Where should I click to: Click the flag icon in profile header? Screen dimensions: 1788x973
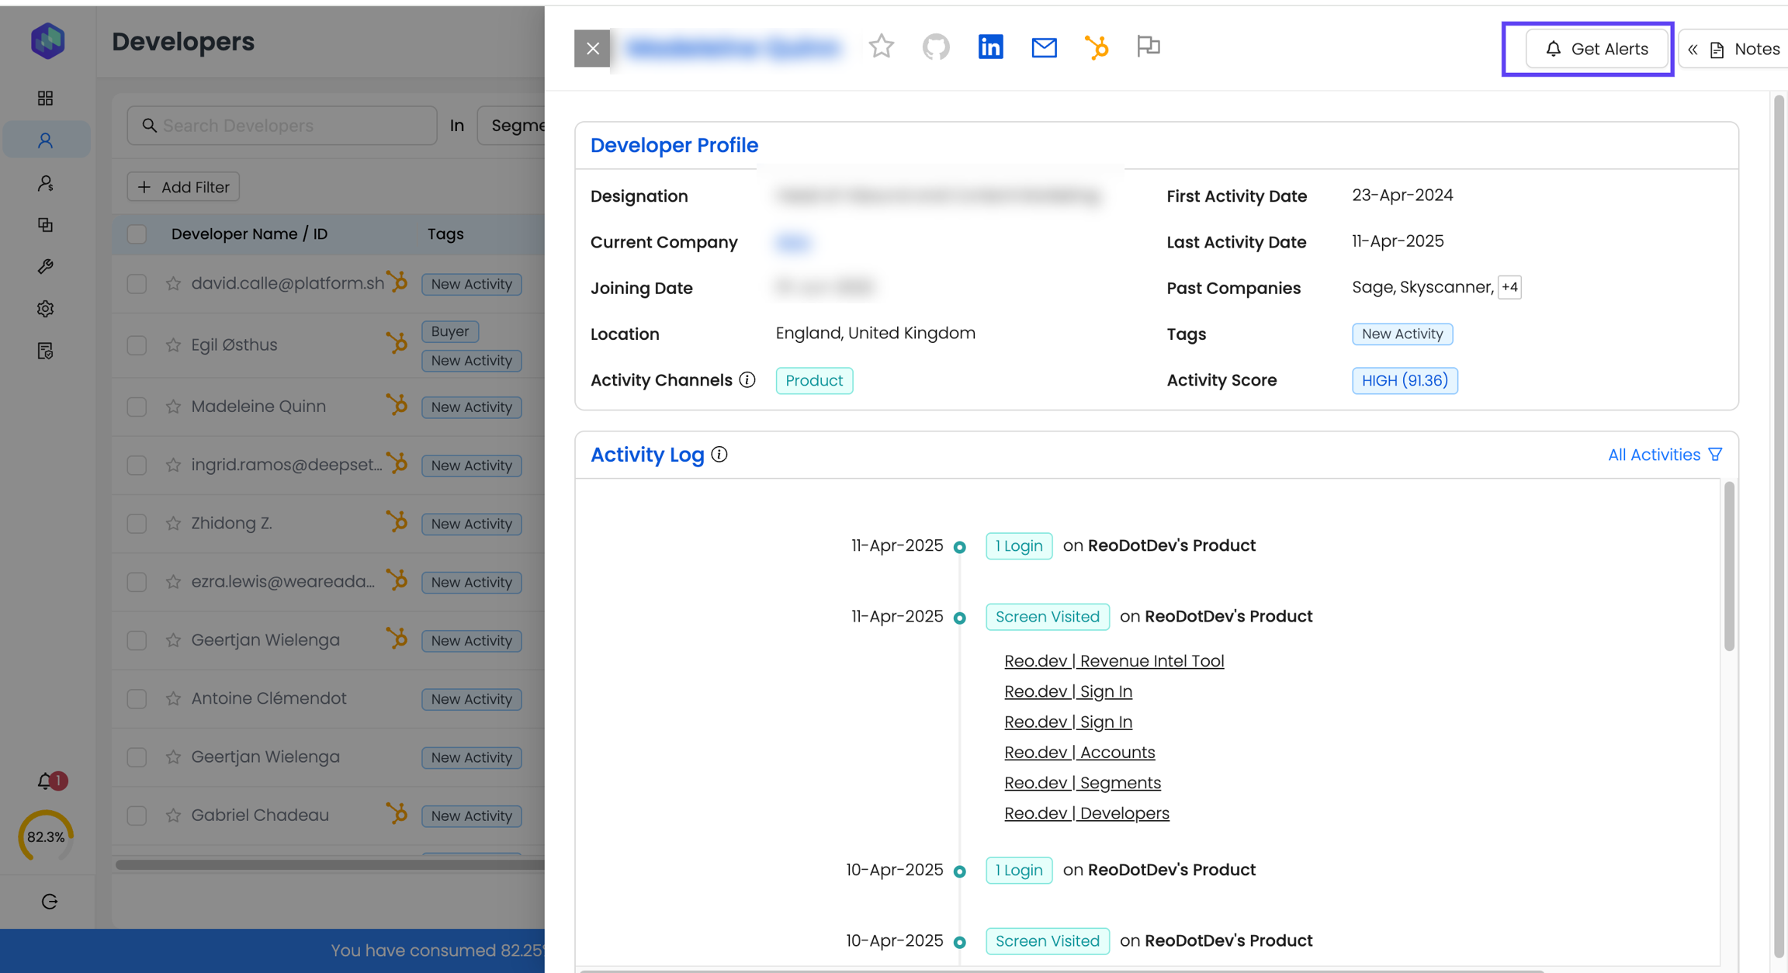pyautogui.click(x=1148, y=47)
